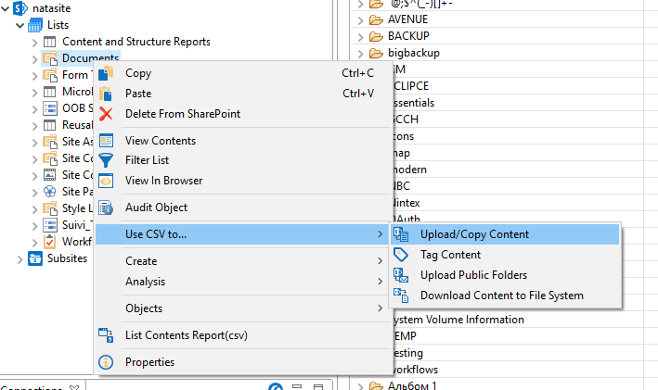Click the Audit Object icon

point(106,208)
